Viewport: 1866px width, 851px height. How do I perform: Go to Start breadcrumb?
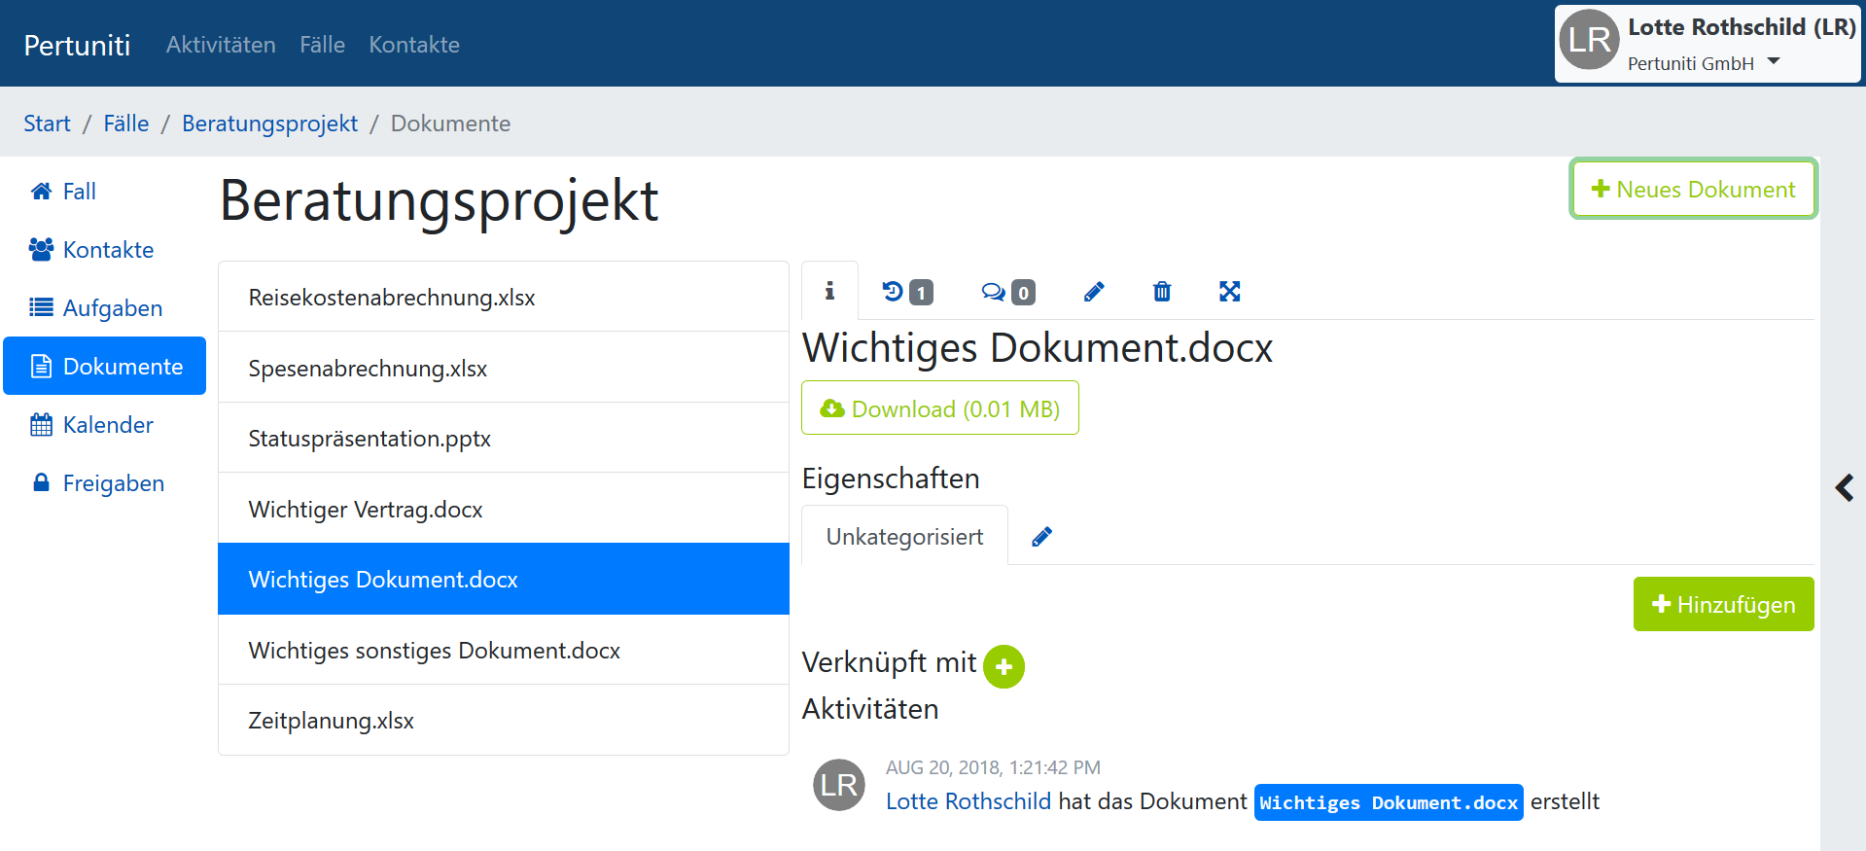(x=47, y=124)
